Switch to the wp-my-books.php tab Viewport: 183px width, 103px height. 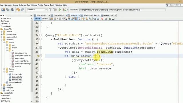(x=90, y=15)
